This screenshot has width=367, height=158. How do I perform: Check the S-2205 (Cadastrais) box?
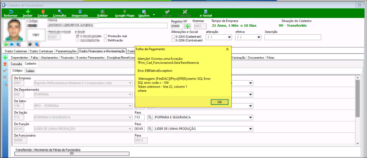[x=173, y=36]
